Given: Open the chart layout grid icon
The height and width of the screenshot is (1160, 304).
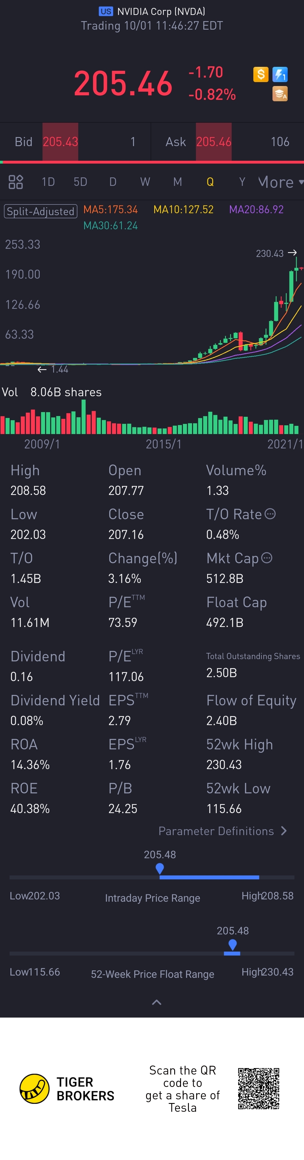Looking at the screenshot, I should point(16,182).
